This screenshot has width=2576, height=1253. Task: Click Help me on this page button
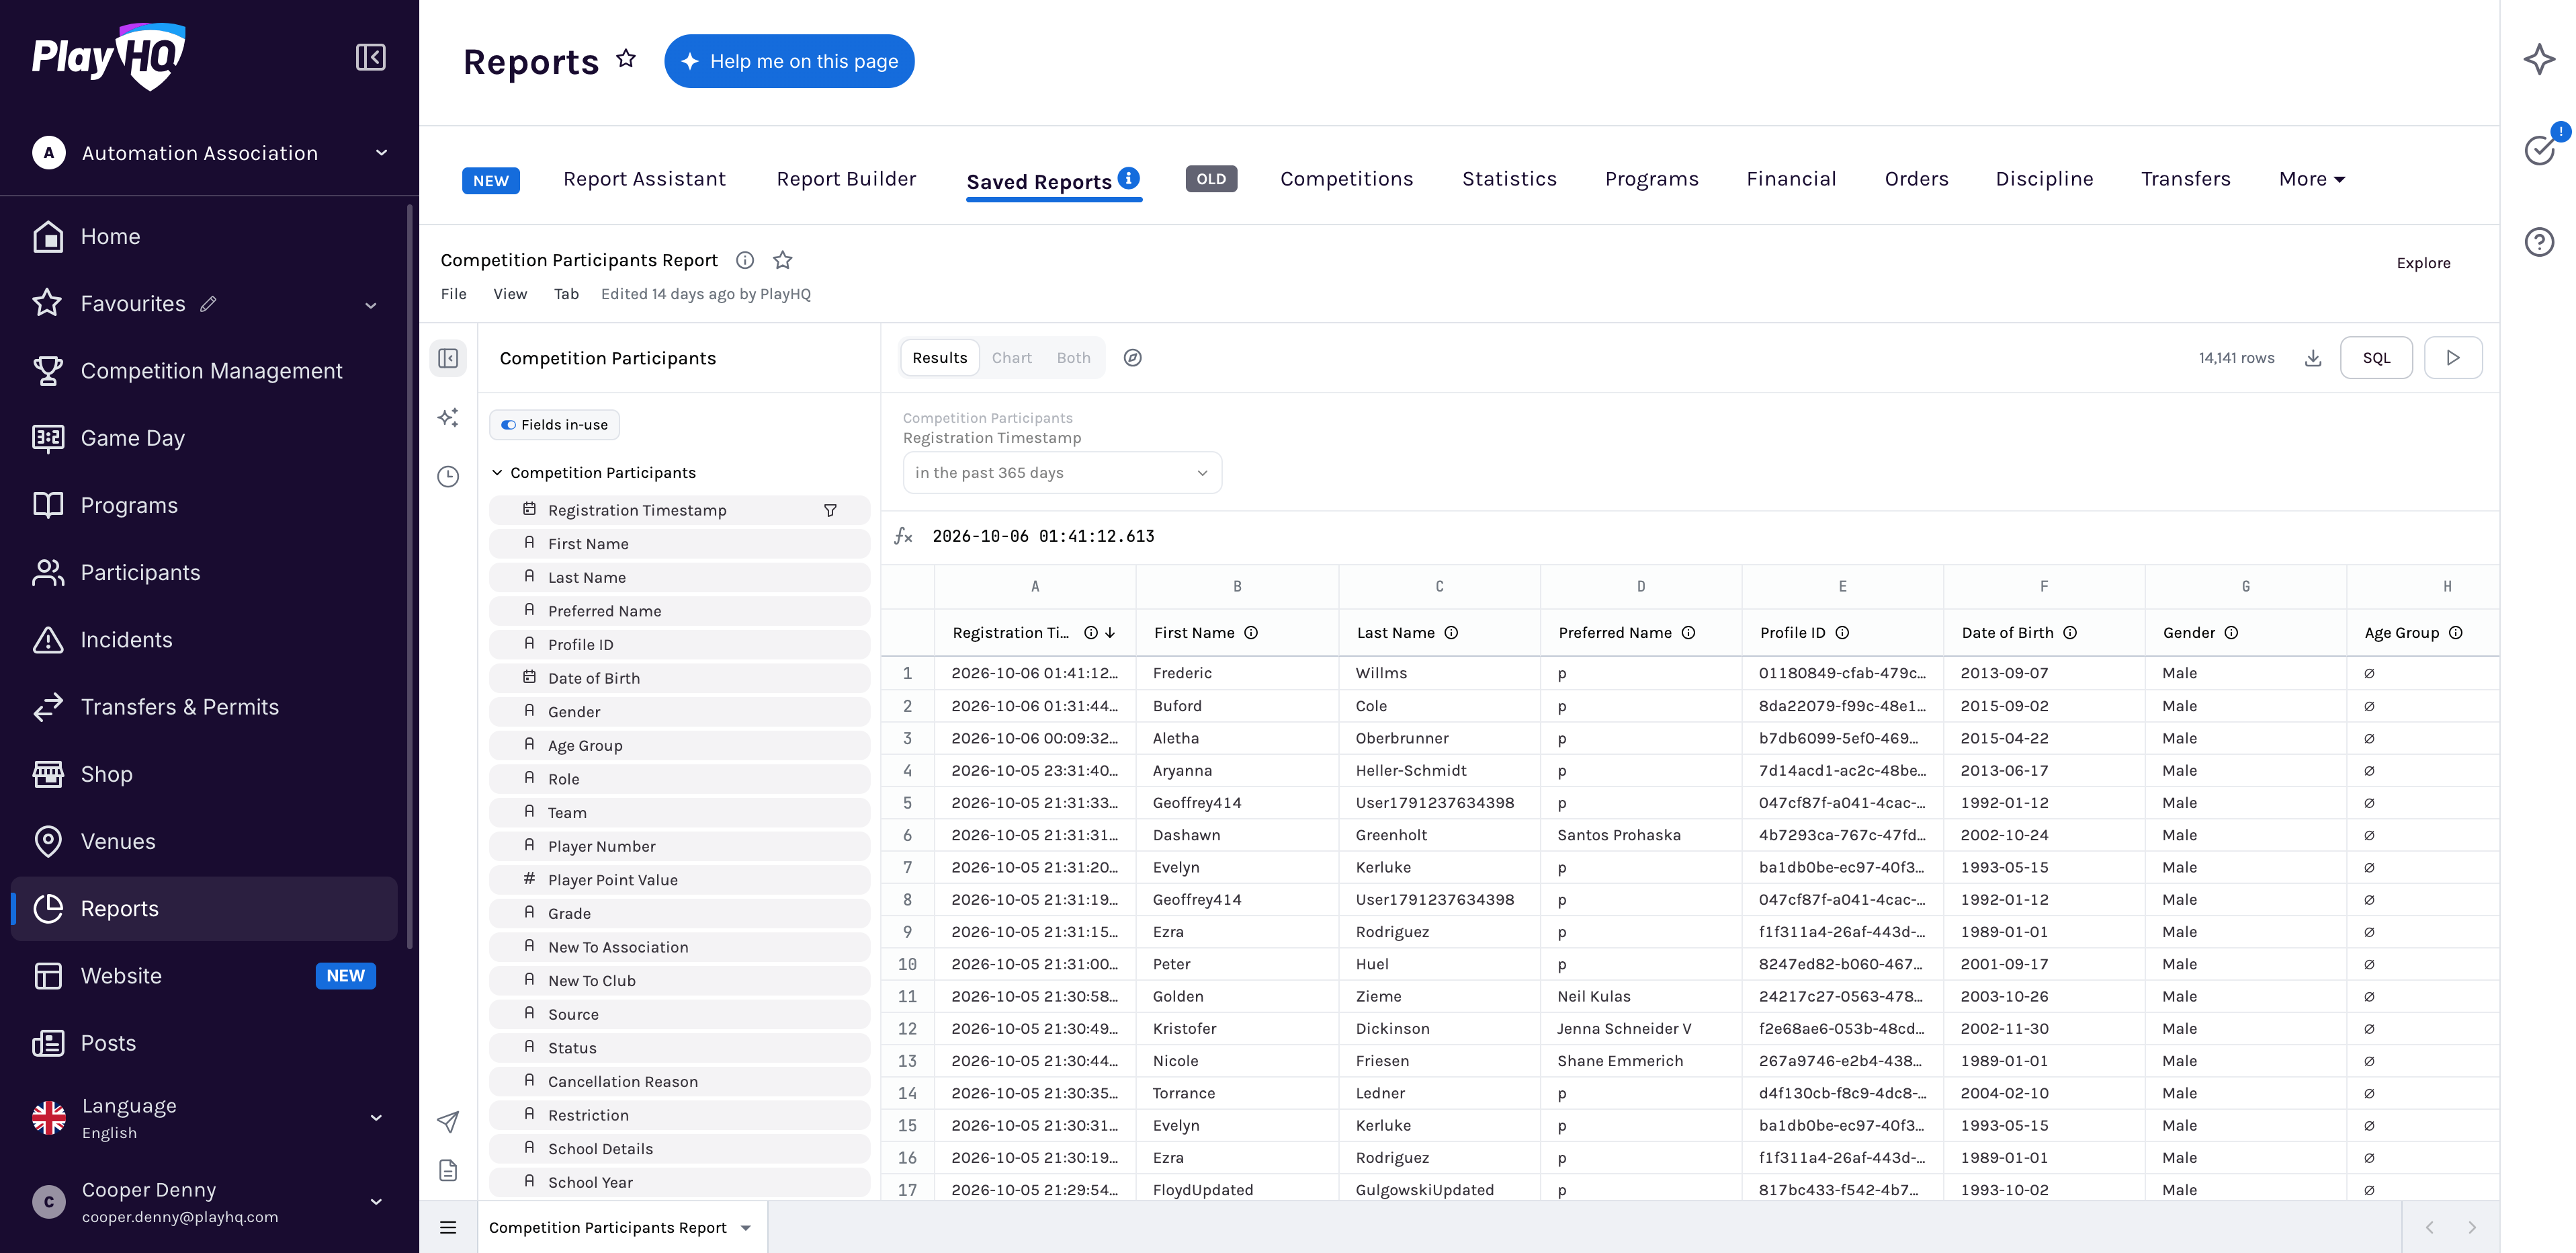(789, 61)
